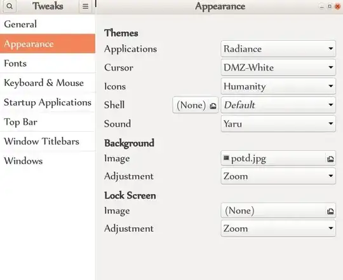
Task: Click the browse icon in Lock Screen Image field
Action: click(330, 211)
